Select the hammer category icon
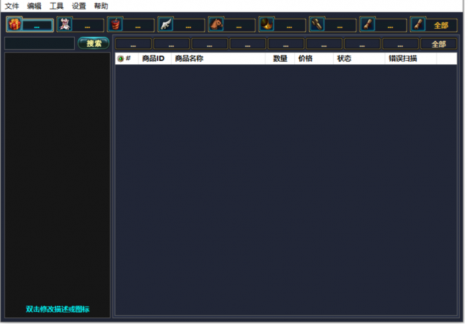The image size is (468, 324). [x=317, y=25]
